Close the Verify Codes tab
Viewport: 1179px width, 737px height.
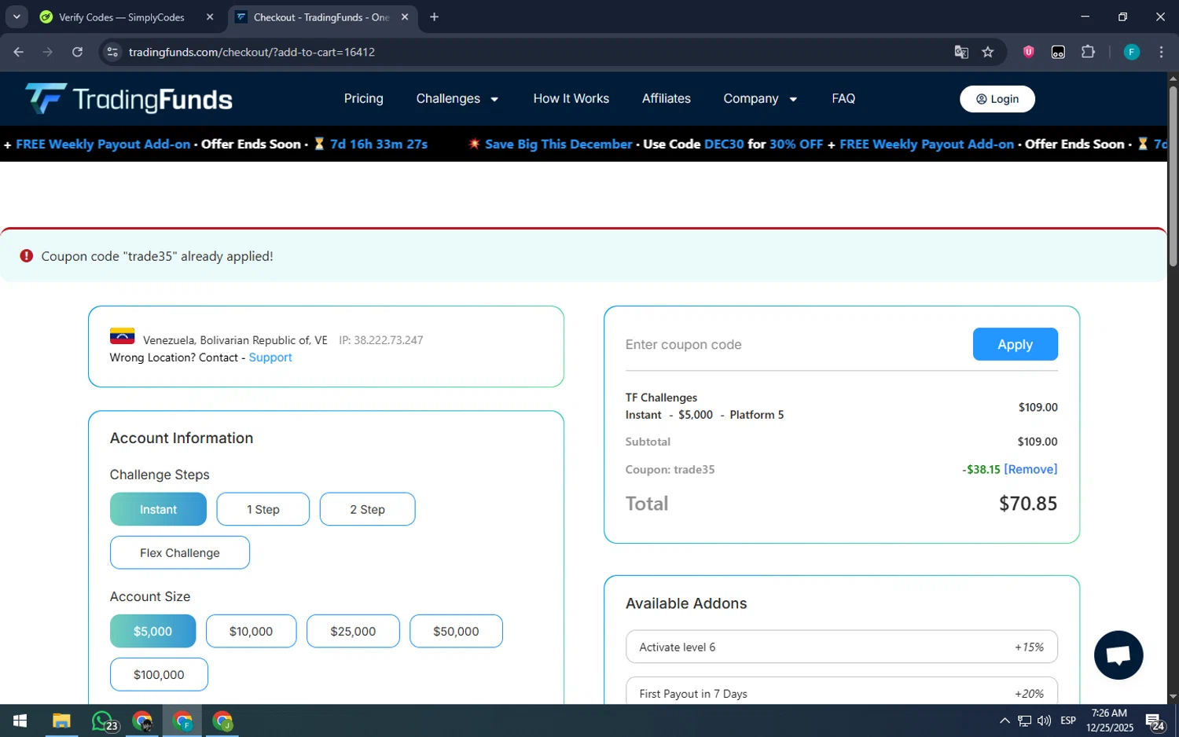[x=210, y=16]
